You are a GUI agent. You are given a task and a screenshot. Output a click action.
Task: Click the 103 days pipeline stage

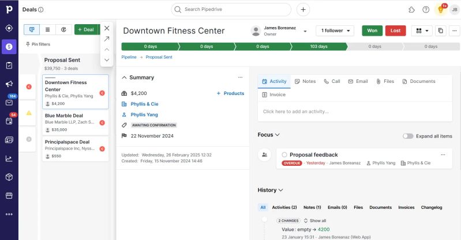[318, 47]
